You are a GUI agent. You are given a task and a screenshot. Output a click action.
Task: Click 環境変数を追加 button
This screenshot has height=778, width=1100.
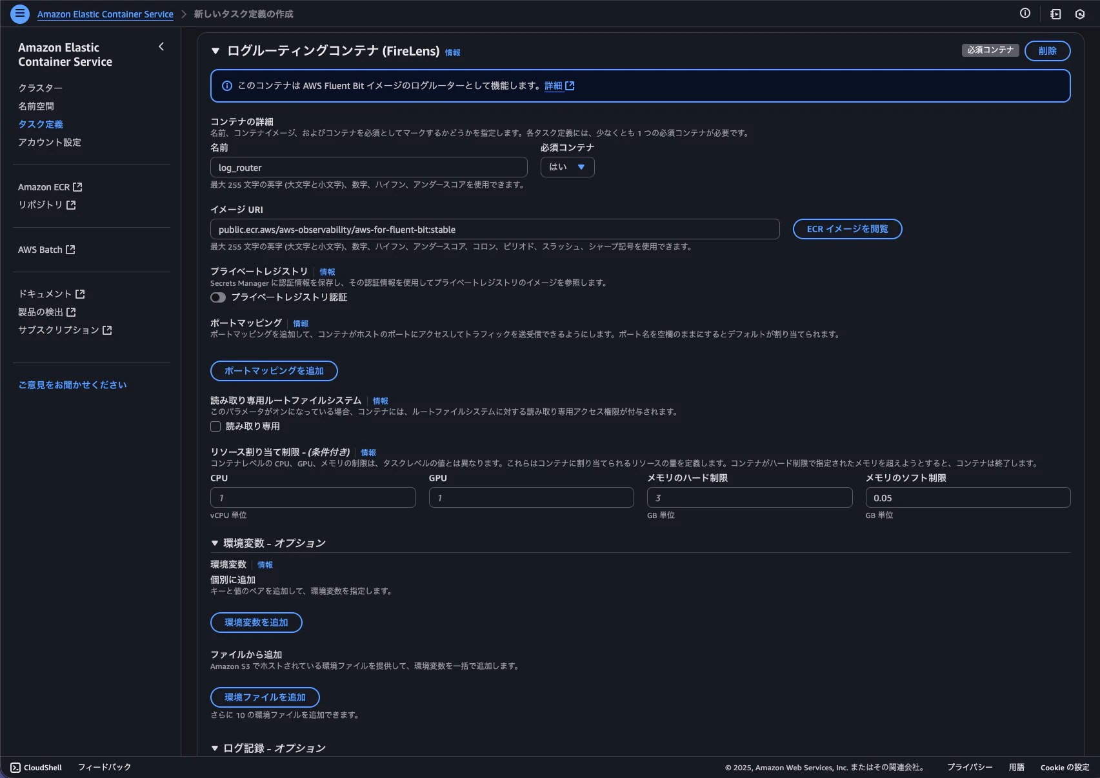point(256,623)
